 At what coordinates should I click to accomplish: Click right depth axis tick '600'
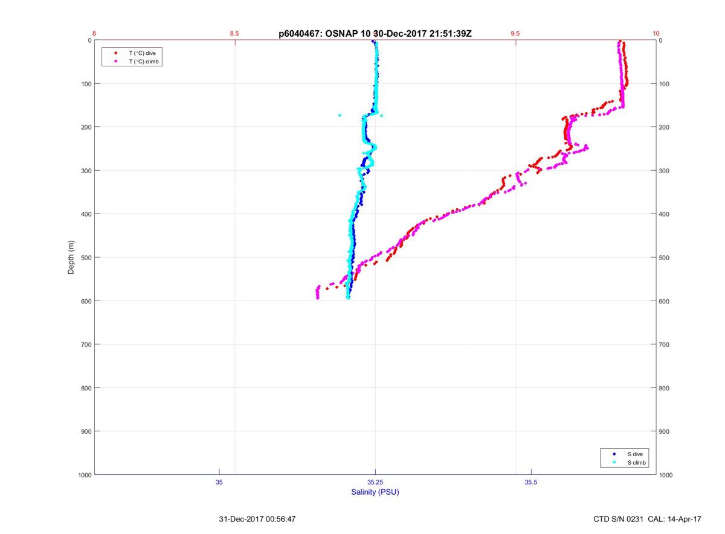point(665,301)
